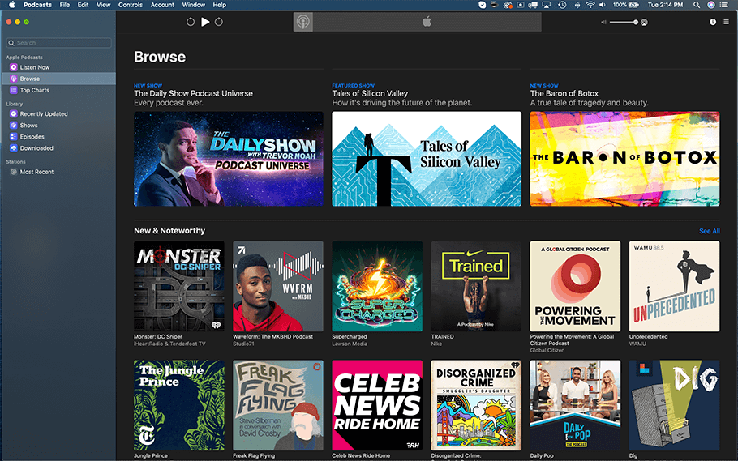Click the AirPlay display menu bar icon
738x461 pixels.
tap(547, 5)
